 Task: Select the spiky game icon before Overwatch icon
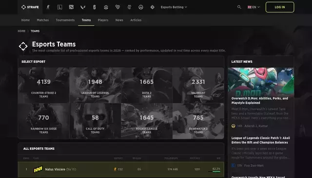click(x=129, y=7)
